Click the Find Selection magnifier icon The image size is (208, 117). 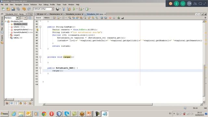click(70, 18)
